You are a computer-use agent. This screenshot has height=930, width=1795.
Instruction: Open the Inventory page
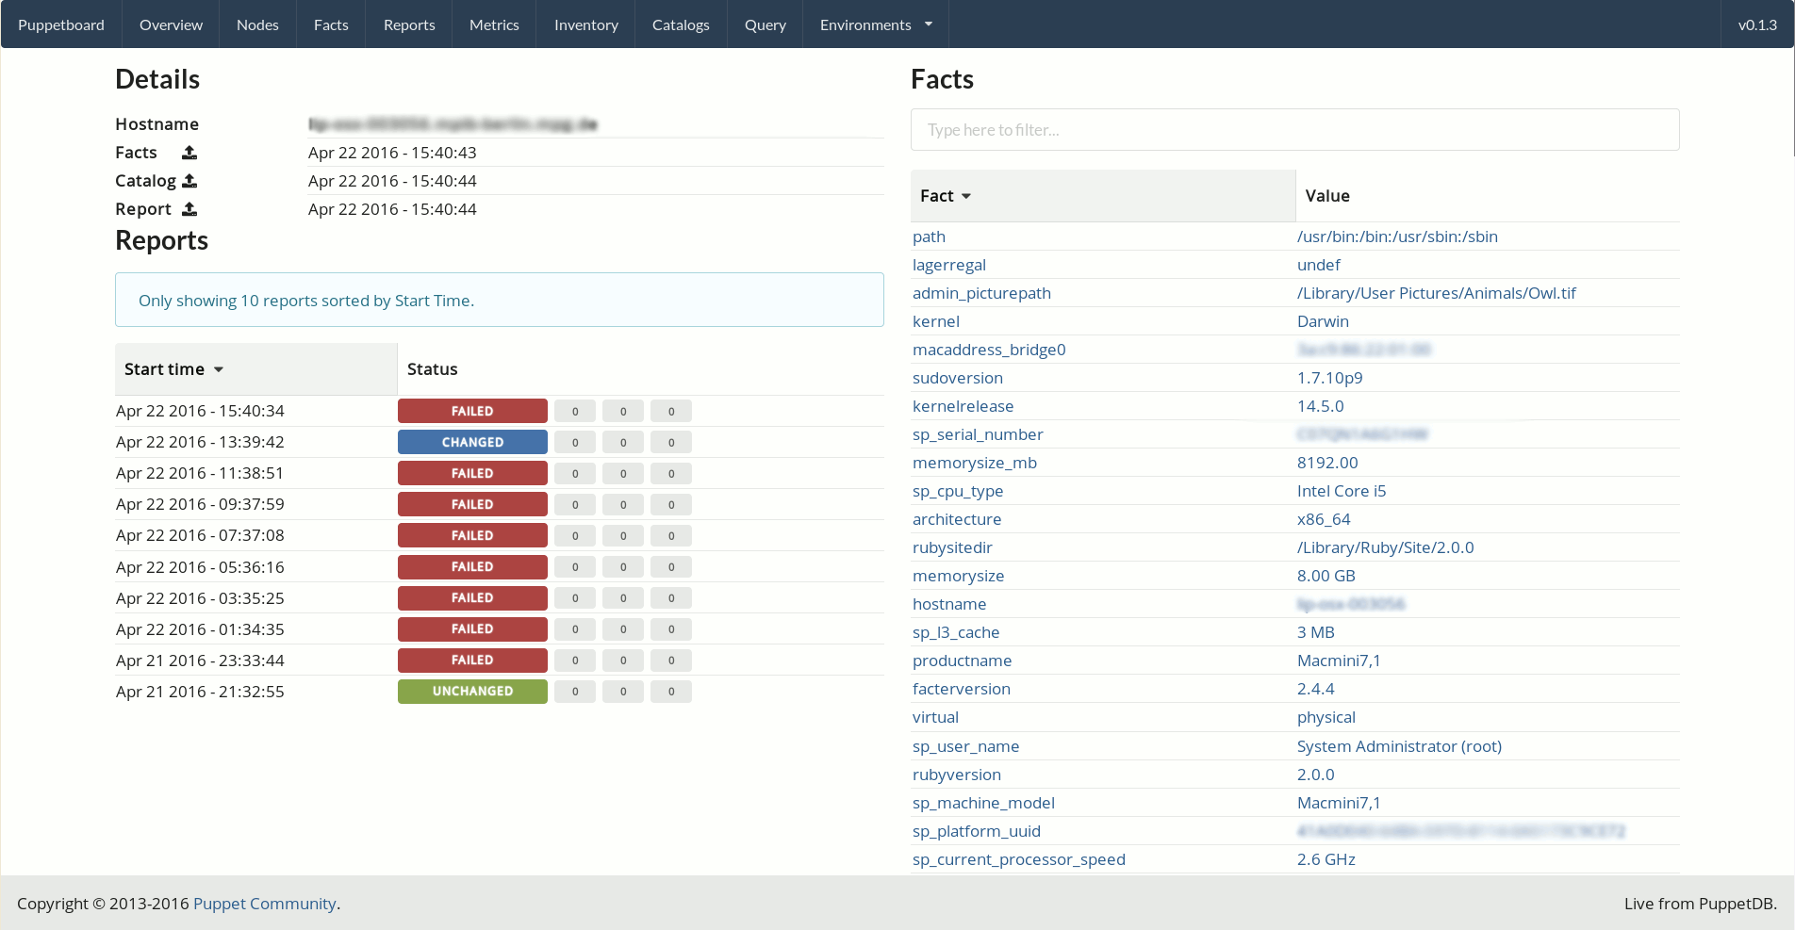tap(585, 24)
